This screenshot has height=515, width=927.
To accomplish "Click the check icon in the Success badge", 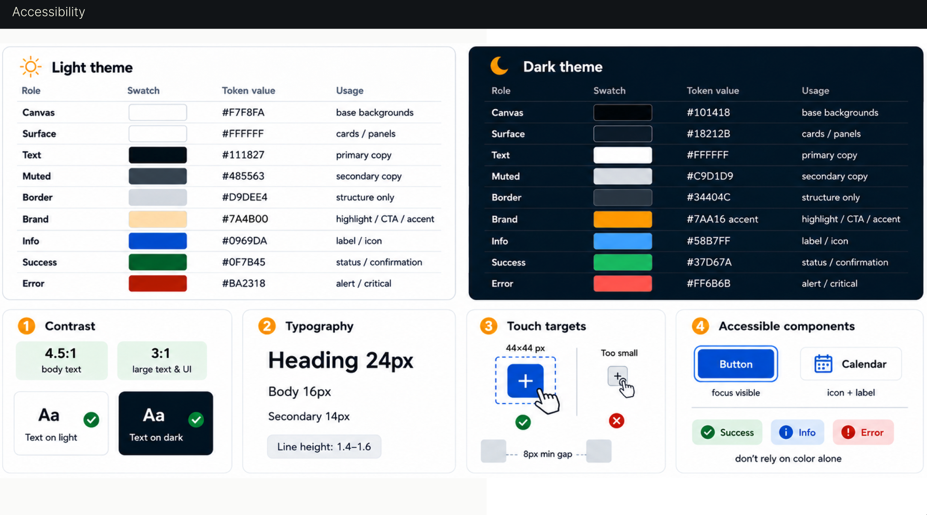I will coord(708,432).
